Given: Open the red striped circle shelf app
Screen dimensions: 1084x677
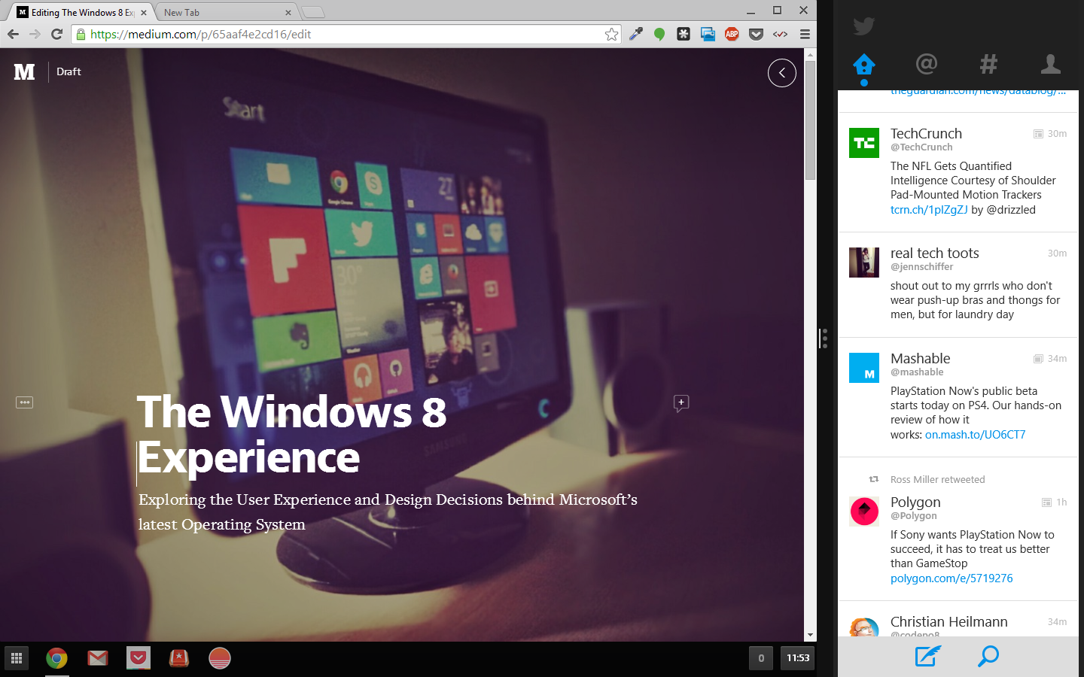Looking at the screenshot, I should pos(219,658).
